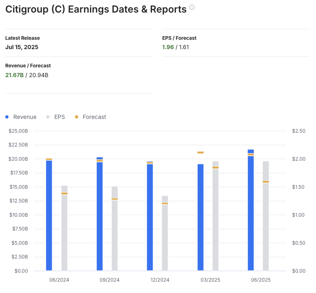The width and height of the screenshot is (316, 293).
Task: Click the 09/2024 axis label
Action: click(x=110, y=280)
